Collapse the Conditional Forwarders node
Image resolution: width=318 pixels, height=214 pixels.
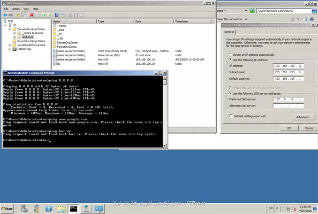10,45
